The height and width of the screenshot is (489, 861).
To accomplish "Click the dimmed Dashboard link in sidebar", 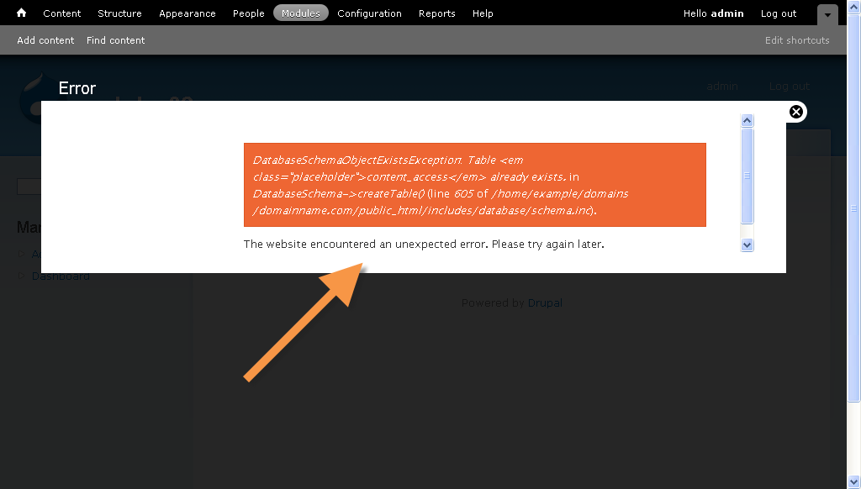I will pyautogui.click(x=61, y=276).
